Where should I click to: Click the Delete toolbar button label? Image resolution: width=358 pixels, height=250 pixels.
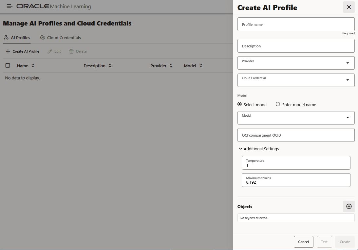pyautogui.click(x=81, y=51)
